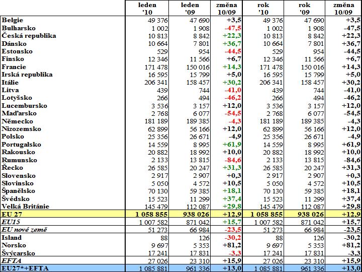Click the rok '10 column header
Viewport: 362px width, 272px height.
tap(263, 9)
